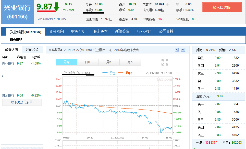Click the 涨跌幅 column header
The width and height of the screenshot is (246, 149).
pos(36,57)
